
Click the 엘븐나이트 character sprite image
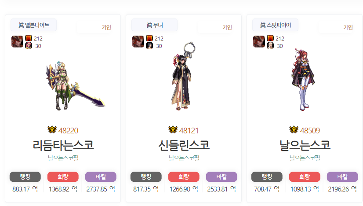[75, 86]
